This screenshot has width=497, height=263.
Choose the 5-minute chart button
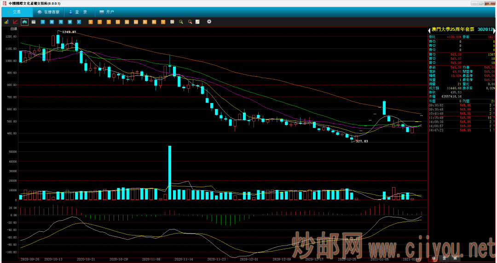coord(109,22)
